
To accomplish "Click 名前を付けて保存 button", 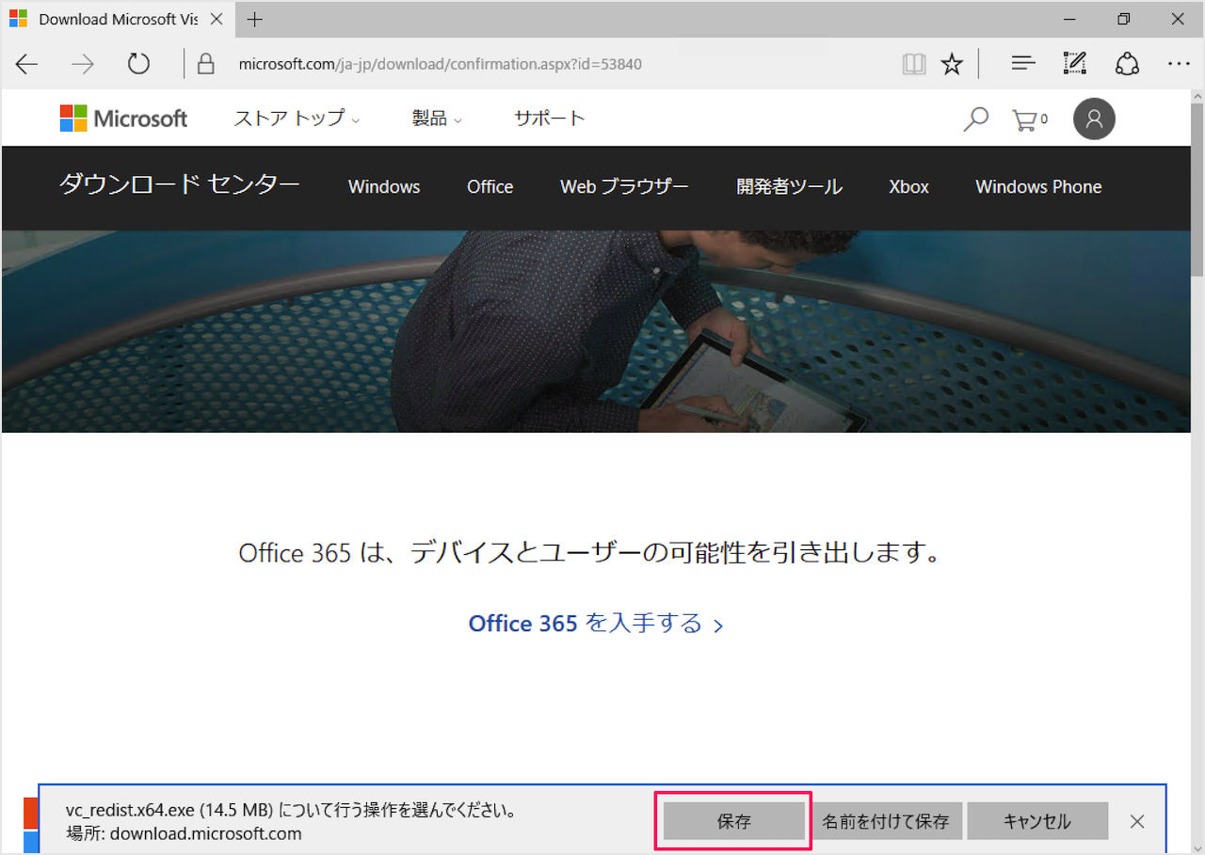I will 886,821.
